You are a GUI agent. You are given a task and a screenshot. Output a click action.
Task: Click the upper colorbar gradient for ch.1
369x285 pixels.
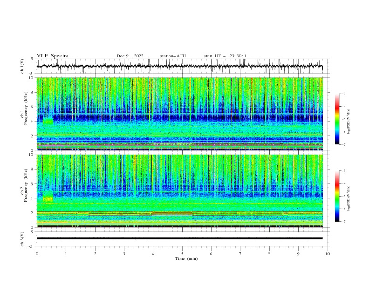pyautogui.click(x=337, y=119)
